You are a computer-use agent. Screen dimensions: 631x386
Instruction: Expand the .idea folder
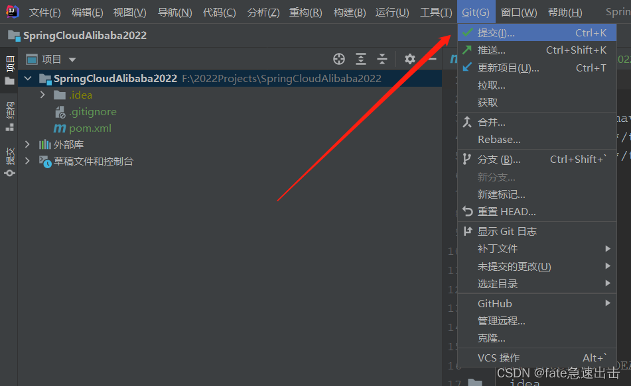[x=42, y=95]
